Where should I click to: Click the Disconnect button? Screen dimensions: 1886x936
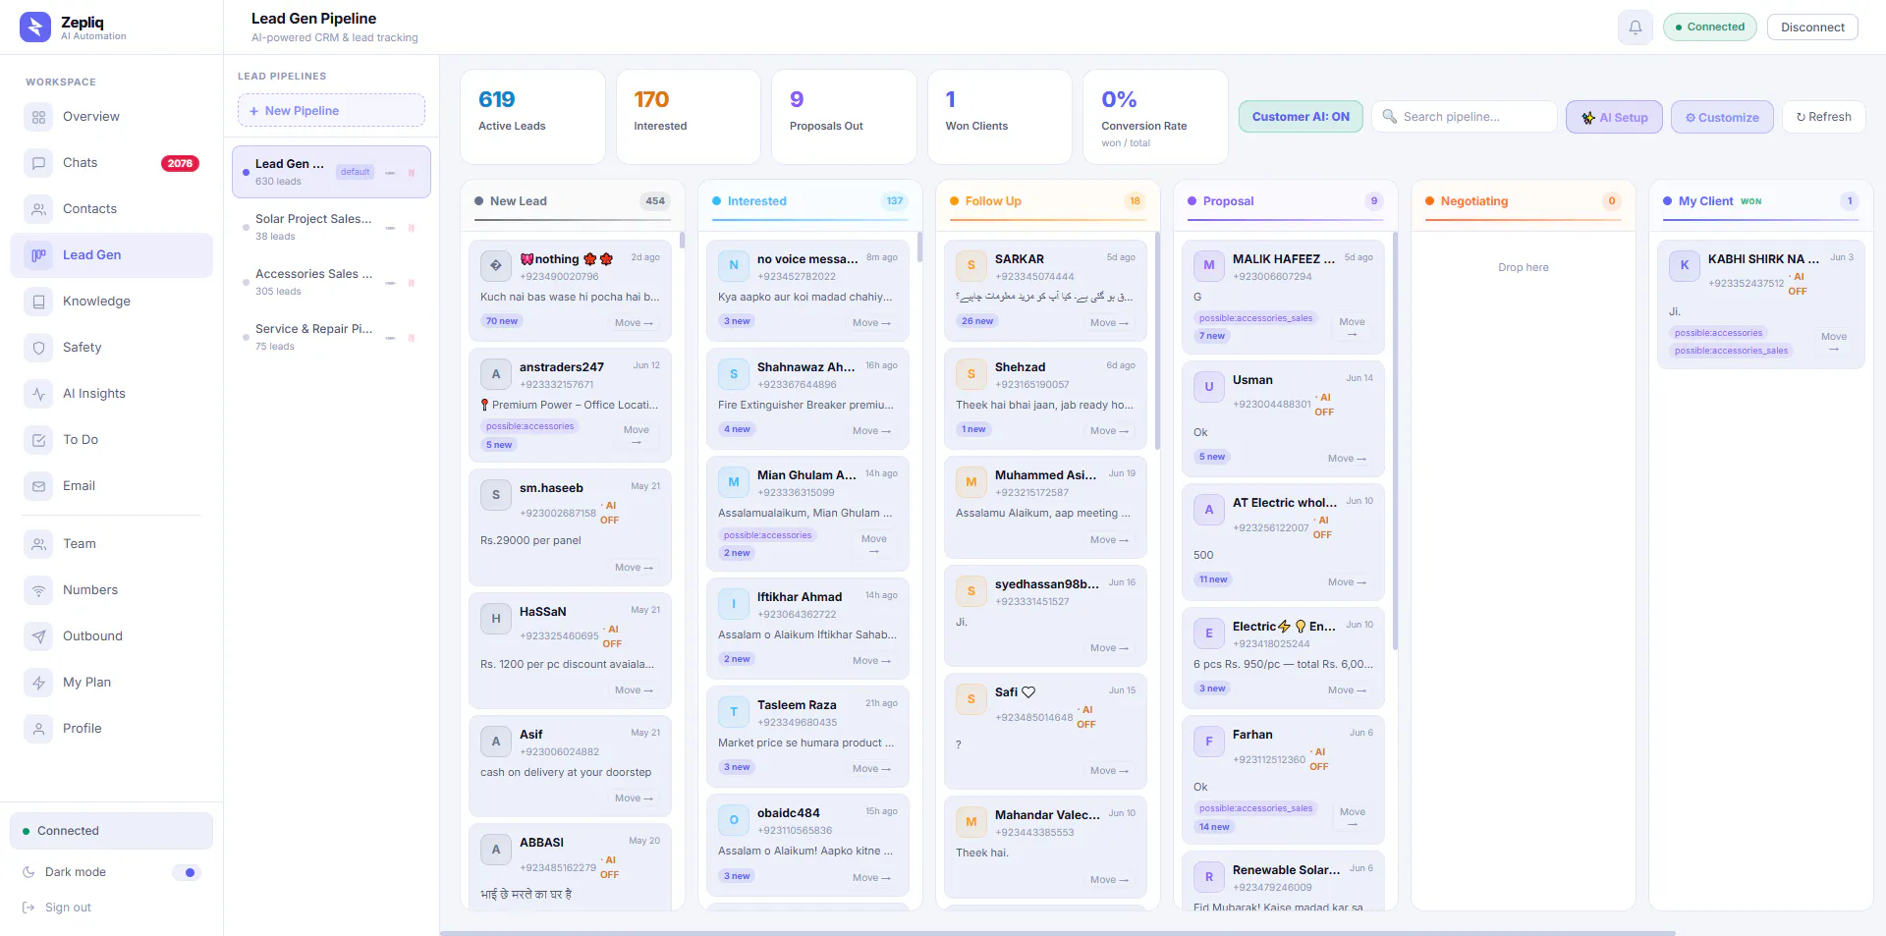click(1812, 28)
